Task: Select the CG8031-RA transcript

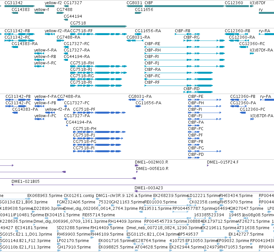Action: point(135,41)
